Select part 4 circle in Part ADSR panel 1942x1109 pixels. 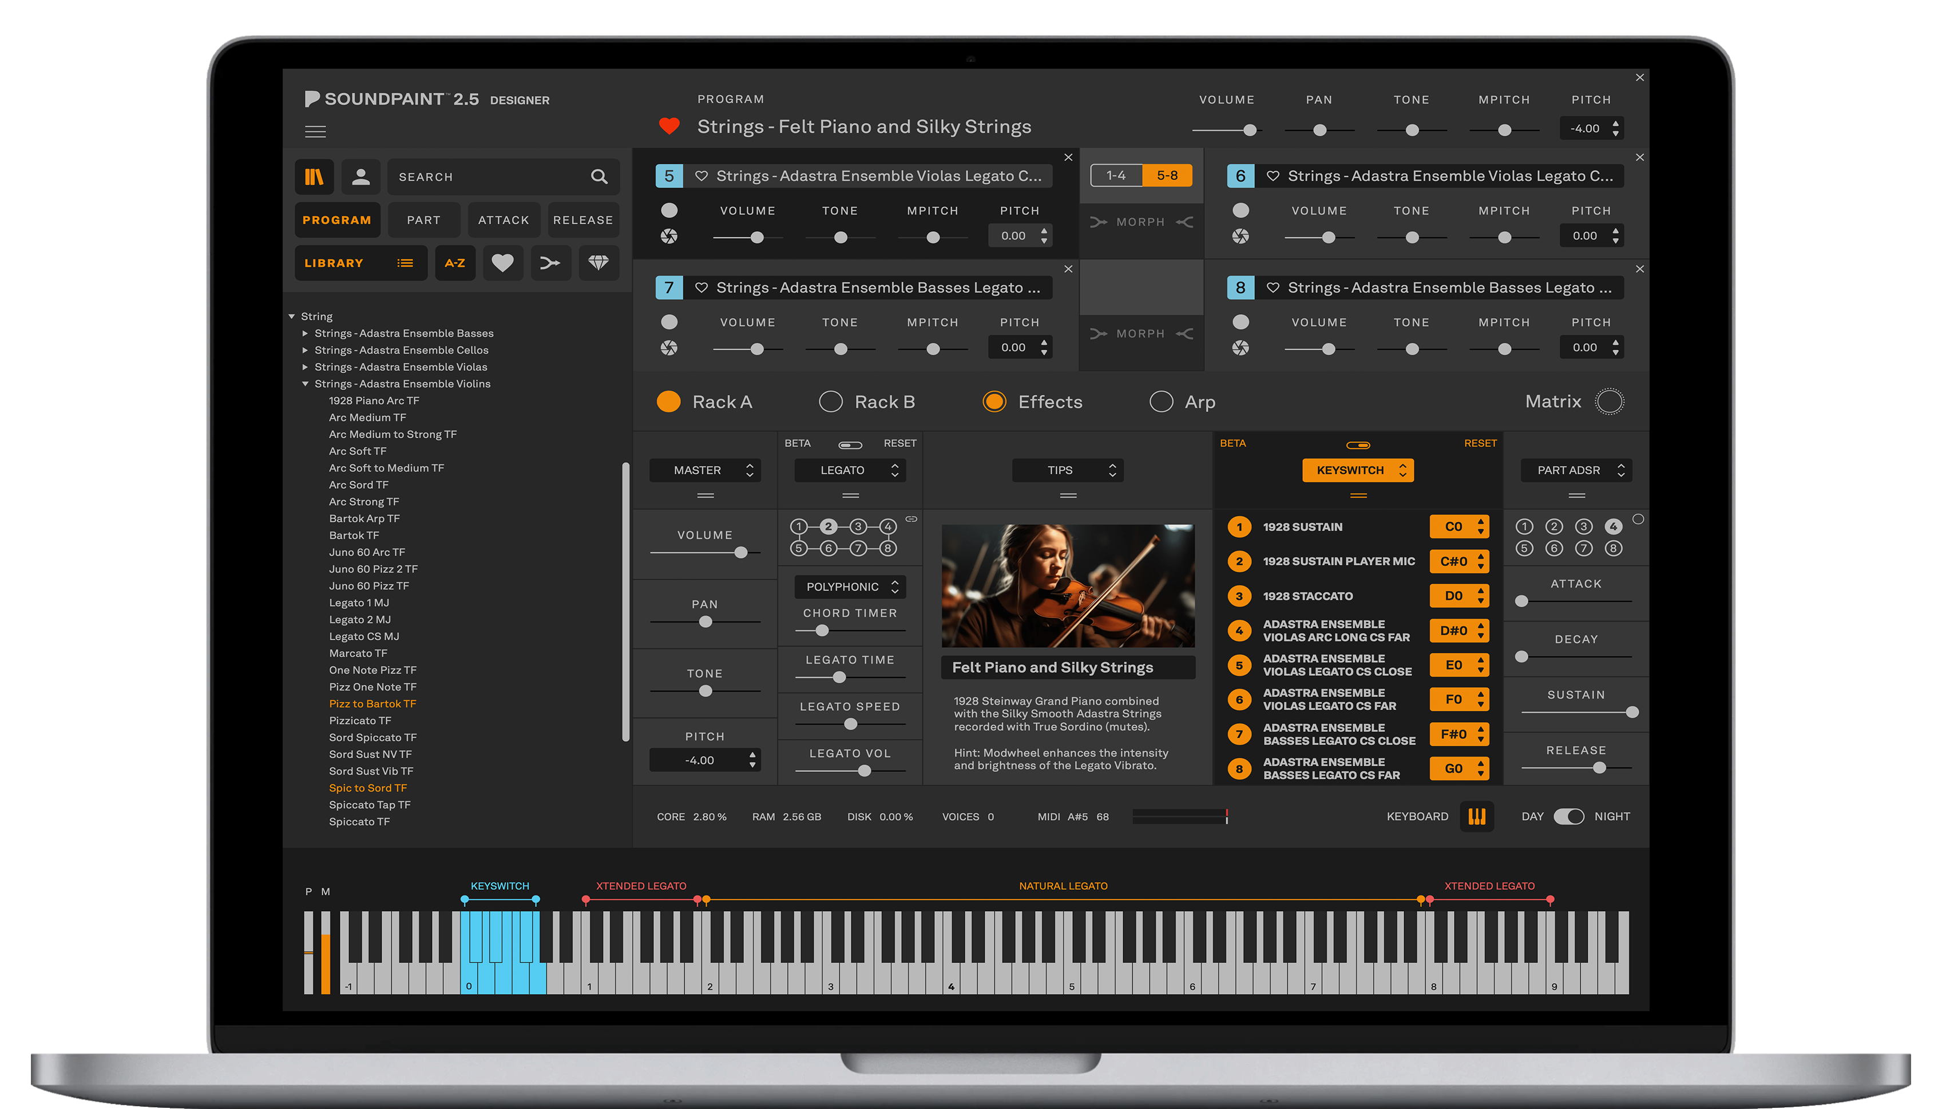pos(1613,526)
